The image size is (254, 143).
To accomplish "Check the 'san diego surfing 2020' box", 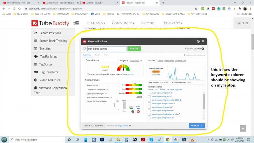I will tap(150, 93).
